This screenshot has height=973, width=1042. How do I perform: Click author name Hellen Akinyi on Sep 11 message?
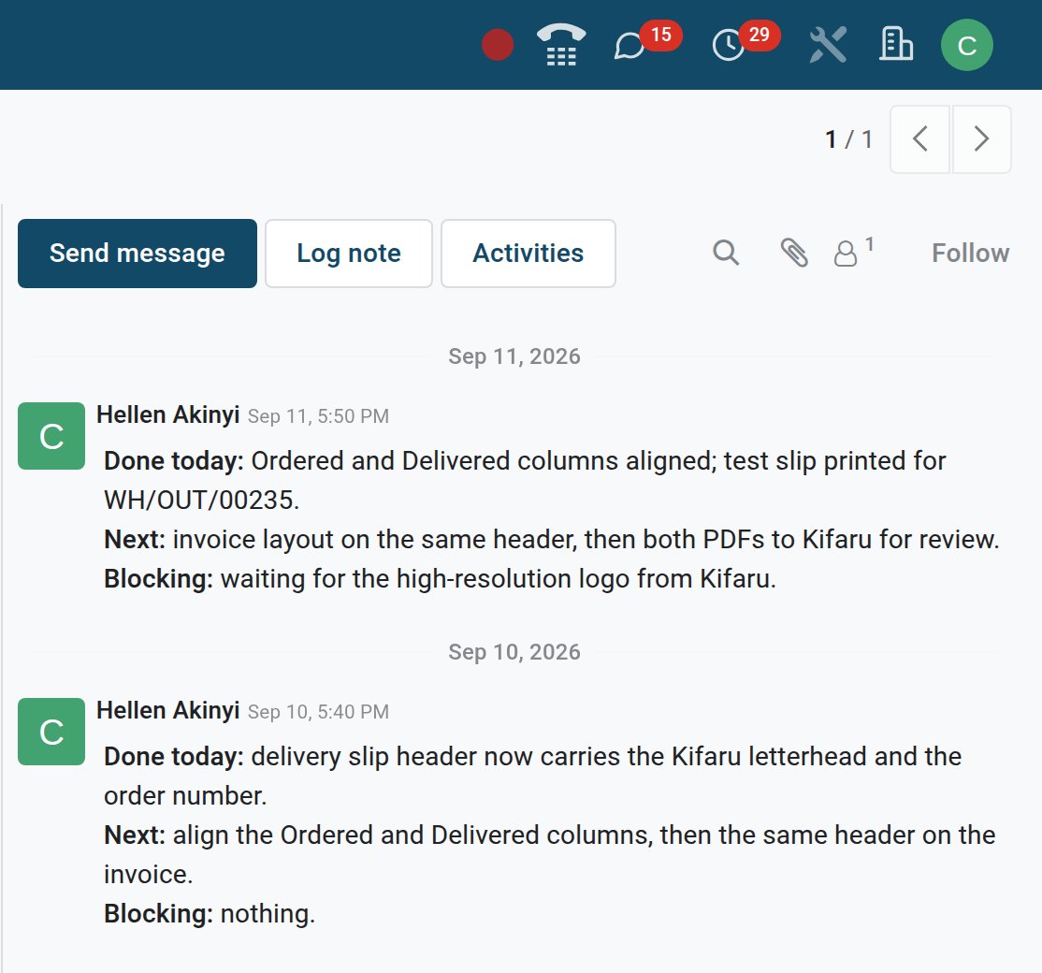click(x=167, y=414)
